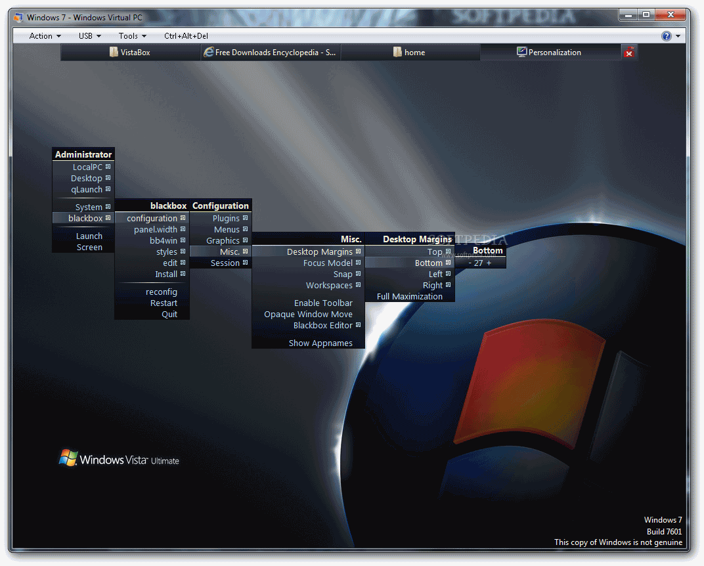Select Misc. in the Configuration menu
The height and width of the screenshot is (566, 704).
click(221, 251)
